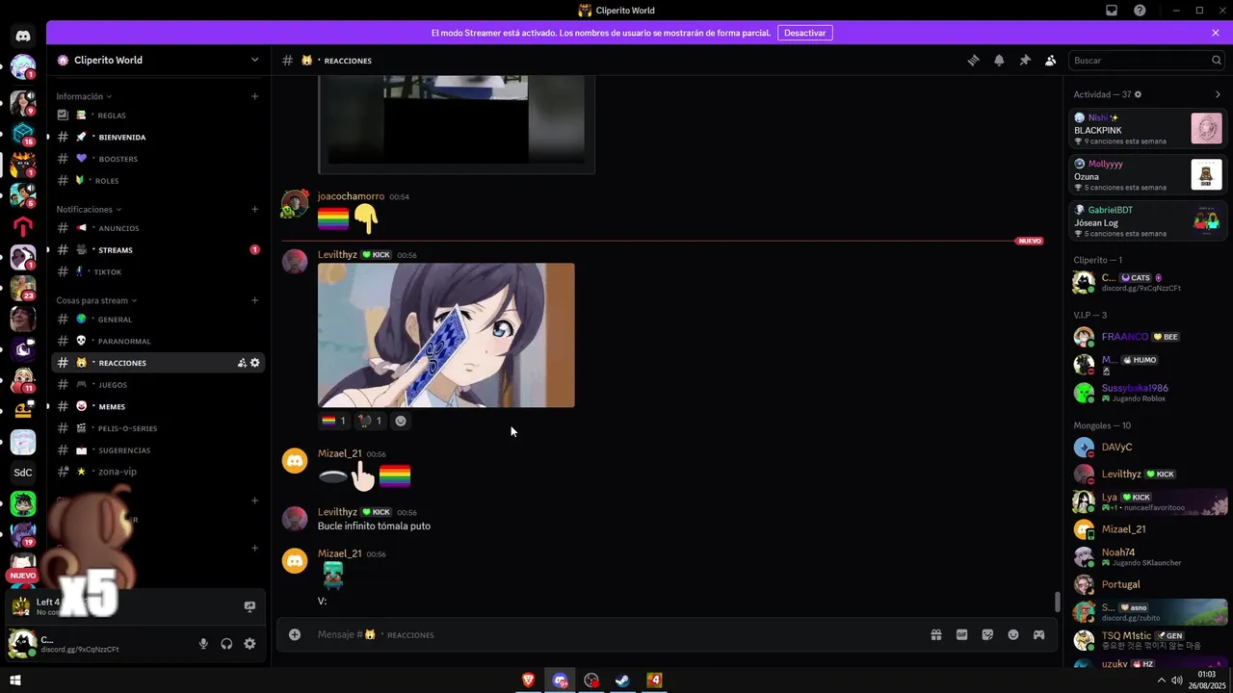Open the anime GIF from Levilthyz
Screen dimensions: 1233x693
tap(446, 335)
